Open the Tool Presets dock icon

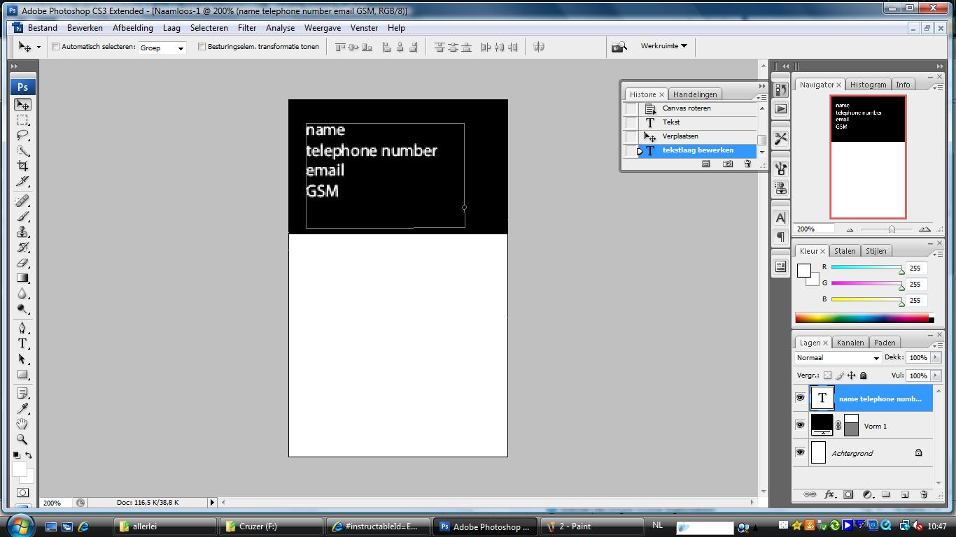coord(781,138)
